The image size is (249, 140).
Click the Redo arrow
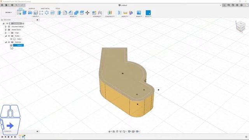[x=22, y=5]
